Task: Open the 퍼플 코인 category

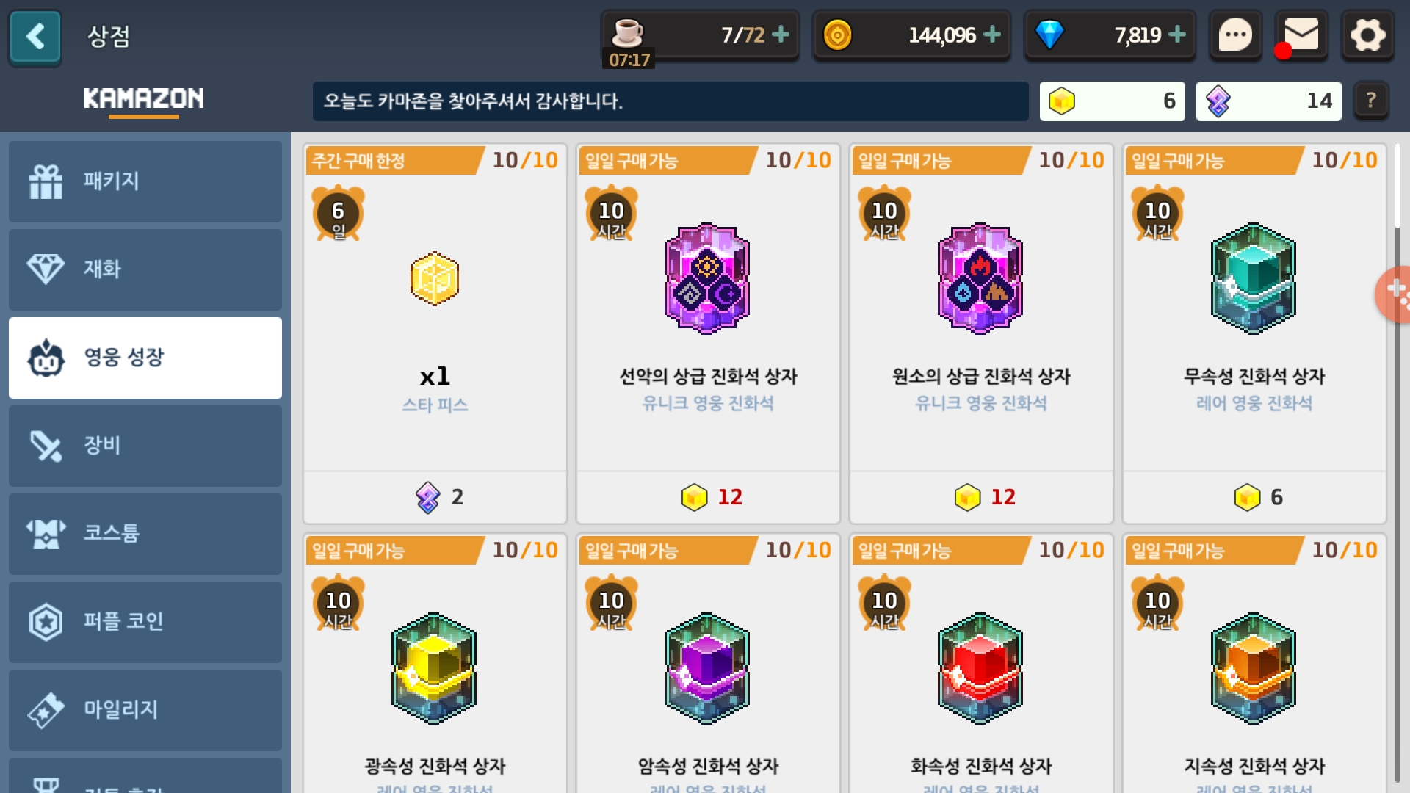Action: tap(145, 622)
